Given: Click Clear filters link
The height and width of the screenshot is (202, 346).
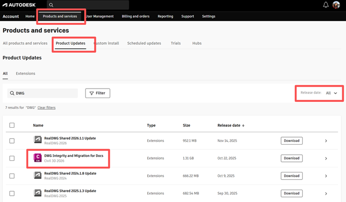Looking at the screenshot, I should coord(47,108).
